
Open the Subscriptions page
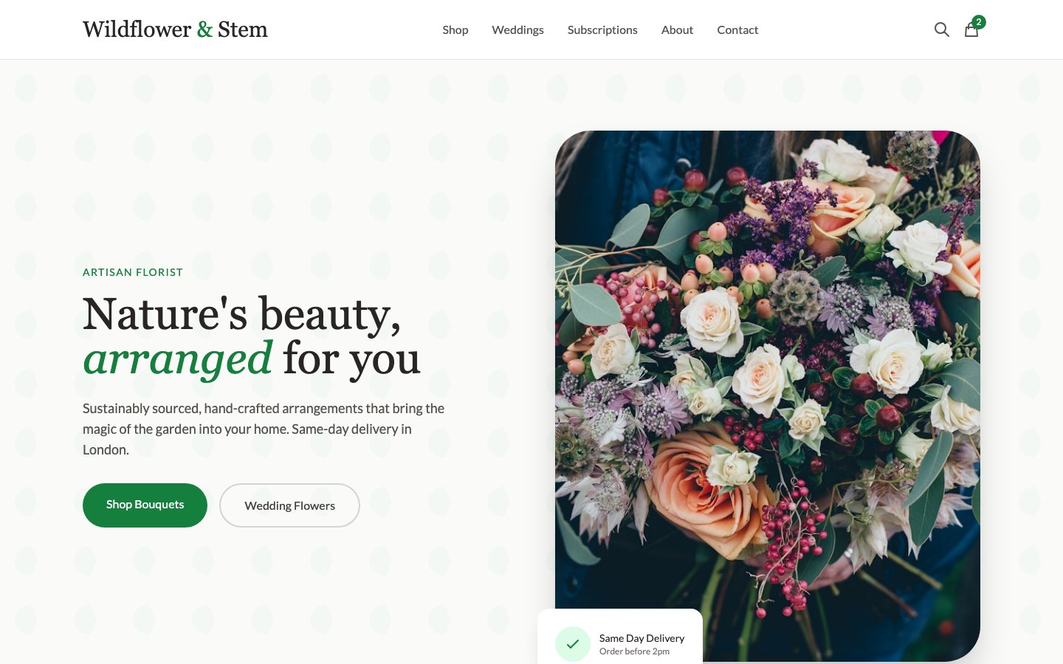click(x=602, y=30)
